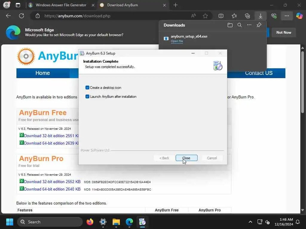The height and width of the screenshot is (229, 306).
Task: Click the AnyBurn sun disc logo
Action: click(26, 56)
